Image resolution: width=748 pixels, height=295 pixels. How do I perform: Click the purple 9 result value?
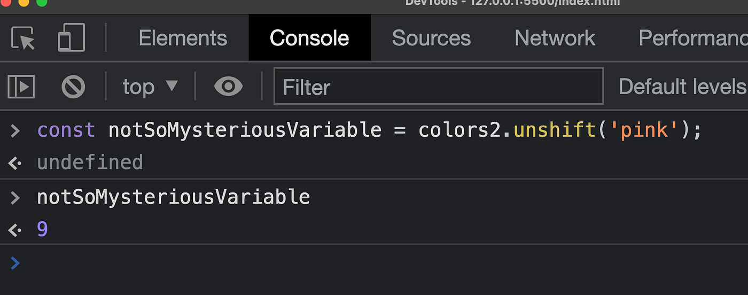pyautogui.click(x=43, y=230)
